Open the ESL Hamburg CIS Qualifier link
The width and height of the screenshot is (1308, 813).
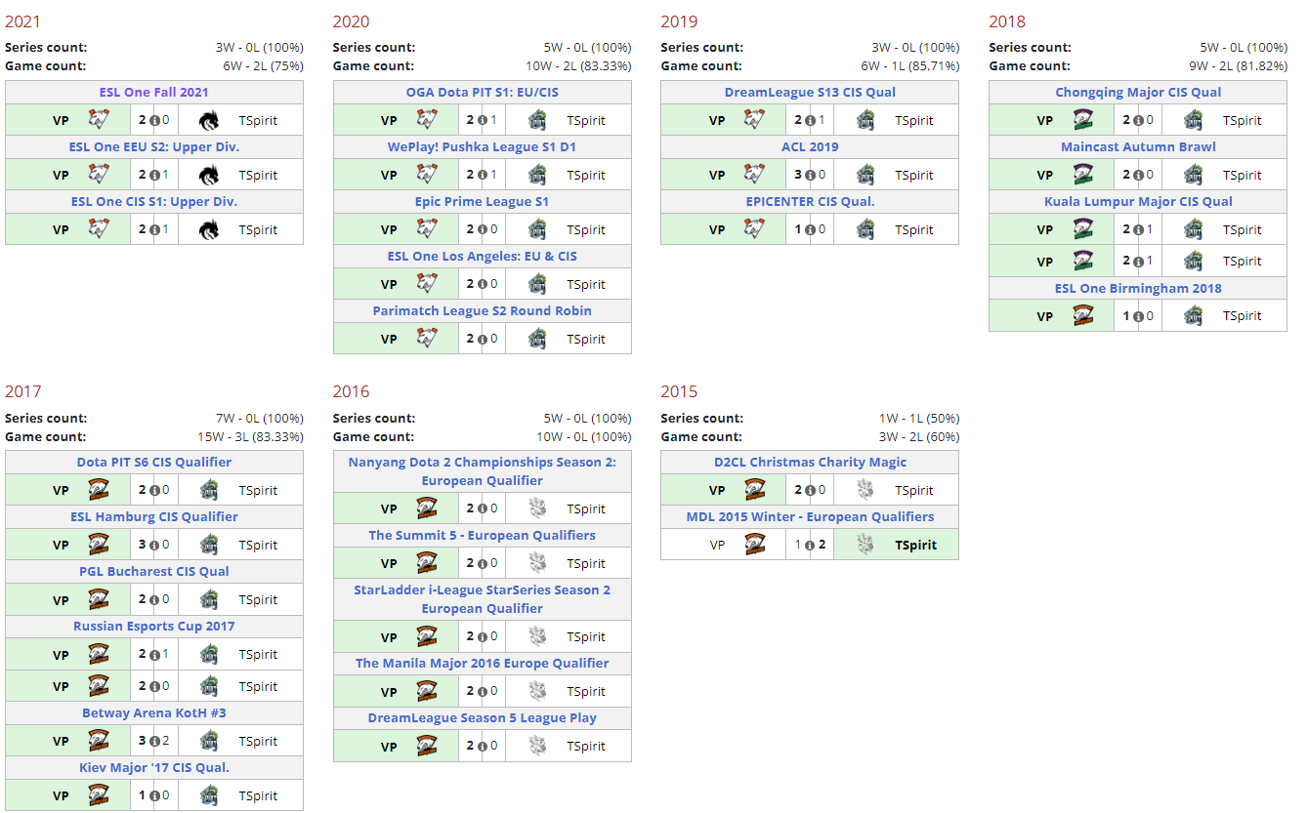(x=154, y=517)
